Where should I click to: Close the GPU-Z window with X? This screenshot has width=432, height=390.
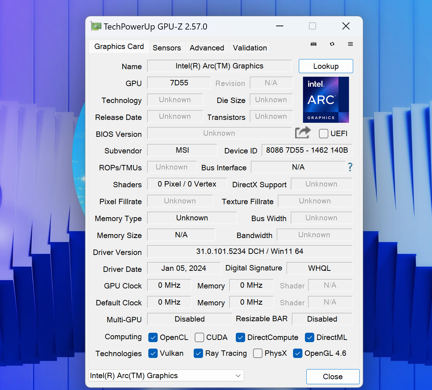click(x=346, y=26)
